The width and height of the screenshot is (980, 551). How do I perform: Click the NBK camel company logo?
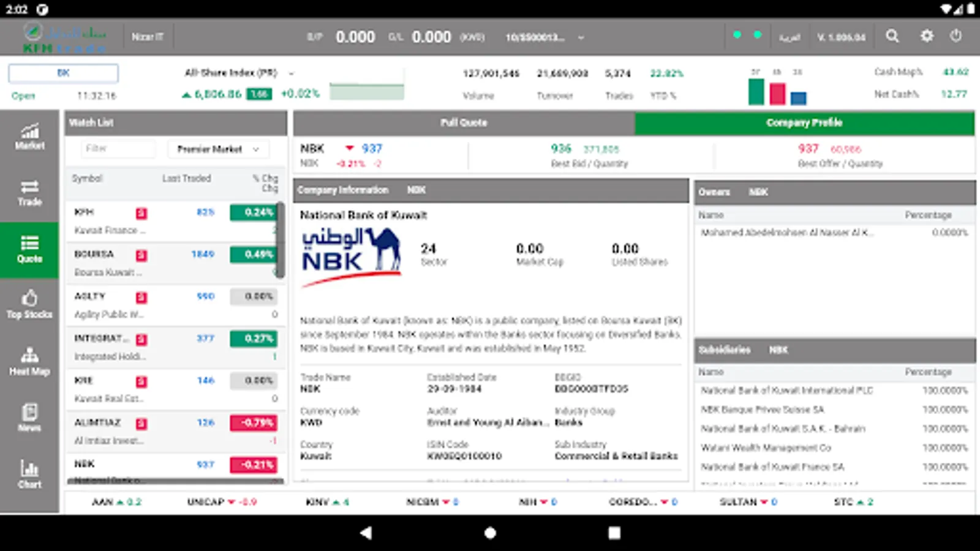351,257
